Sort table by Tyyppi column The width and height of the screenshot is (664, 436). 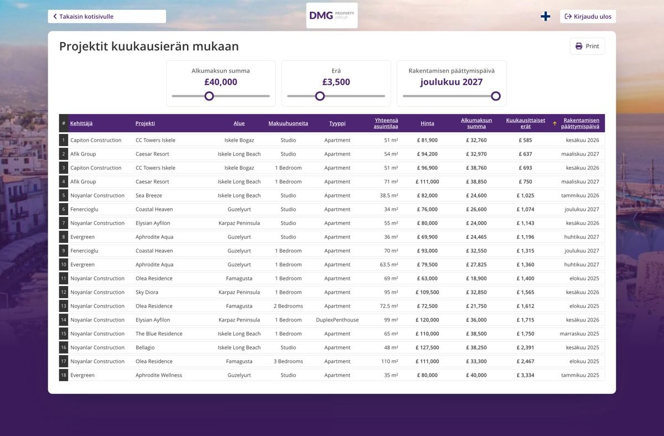tap(338, 123)
